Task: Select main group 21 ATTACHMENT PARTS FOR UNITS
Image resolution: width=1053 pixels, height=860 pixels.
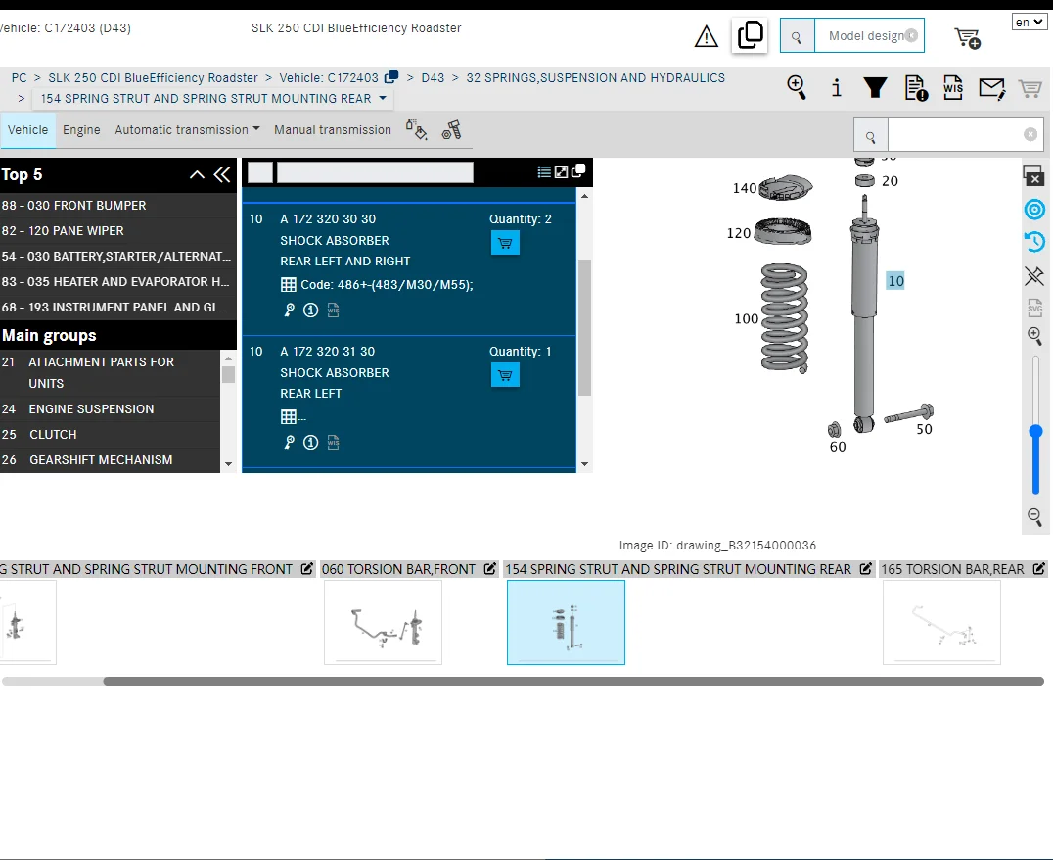Action: (x=110, y=372)
